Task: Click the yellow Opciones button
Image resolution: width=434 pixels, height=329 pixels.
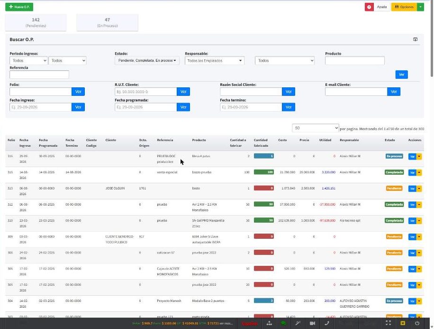Action: point(404,7)
